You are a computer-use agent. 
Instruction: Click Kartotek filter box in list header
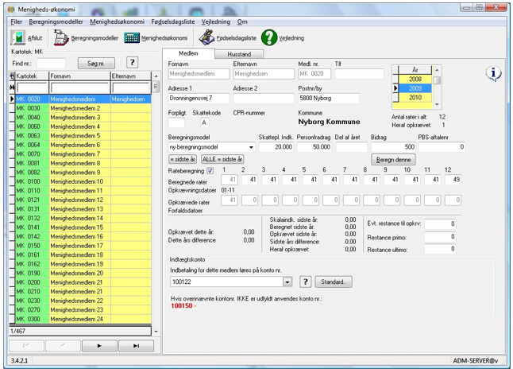click(x=32, y=87)
